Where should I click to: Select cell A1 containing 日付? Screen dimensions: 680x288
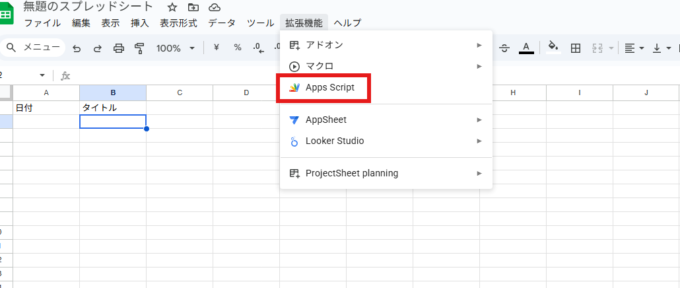click(46, 108)
